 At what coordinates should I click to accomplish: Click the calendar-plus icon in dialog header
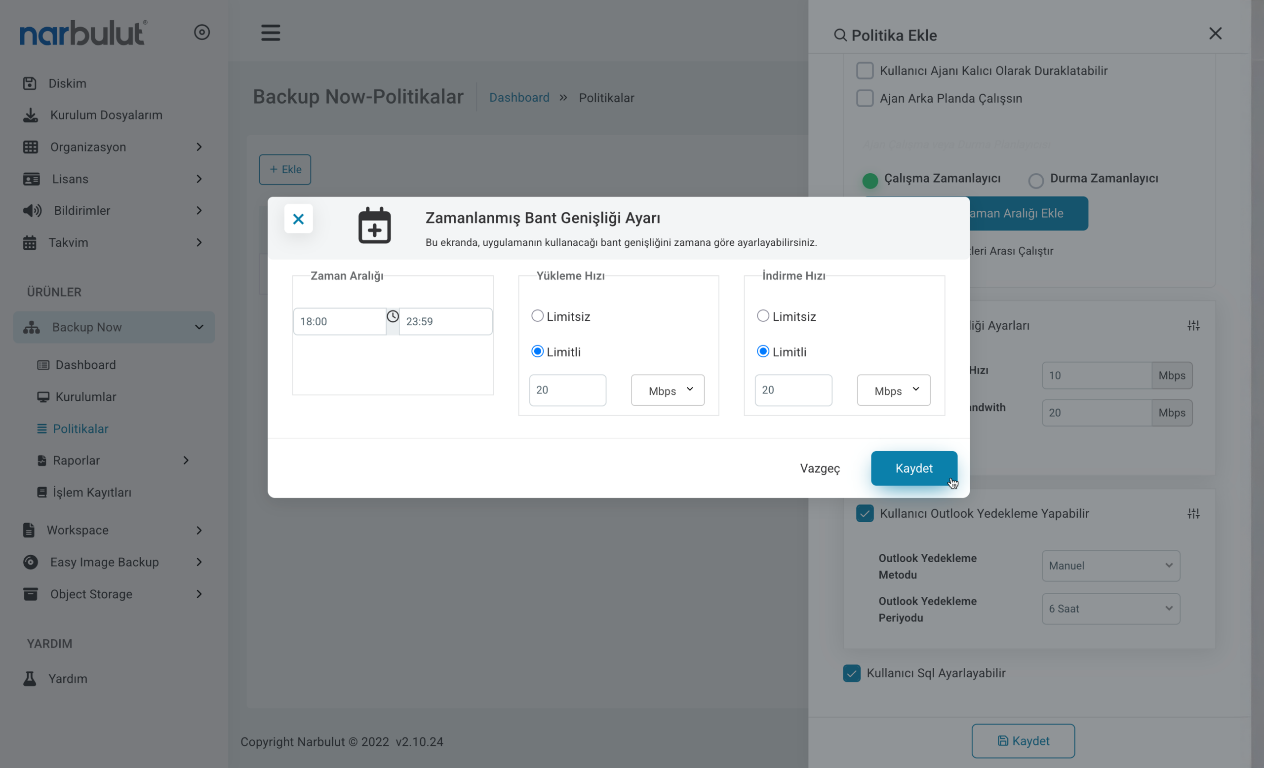click(374, 225)
